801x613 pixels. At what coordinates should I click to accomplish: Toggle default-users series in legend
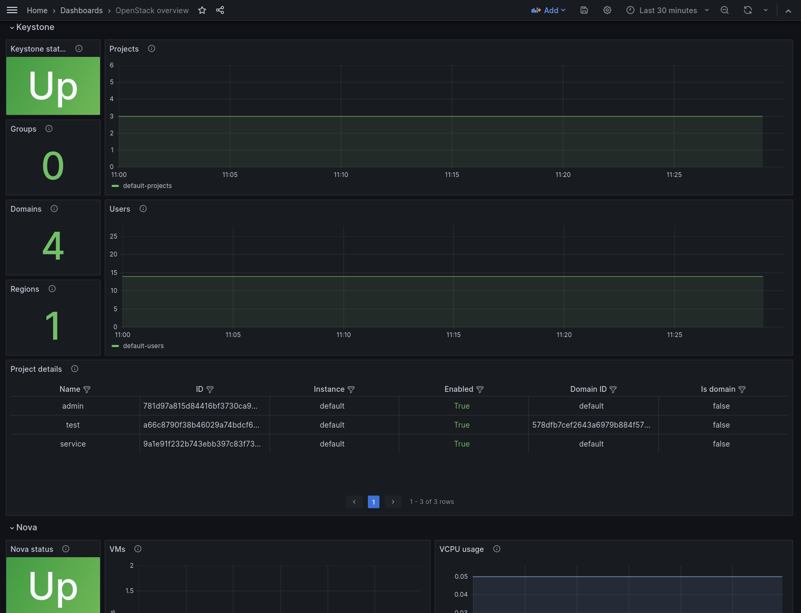(x=143, y=346)
